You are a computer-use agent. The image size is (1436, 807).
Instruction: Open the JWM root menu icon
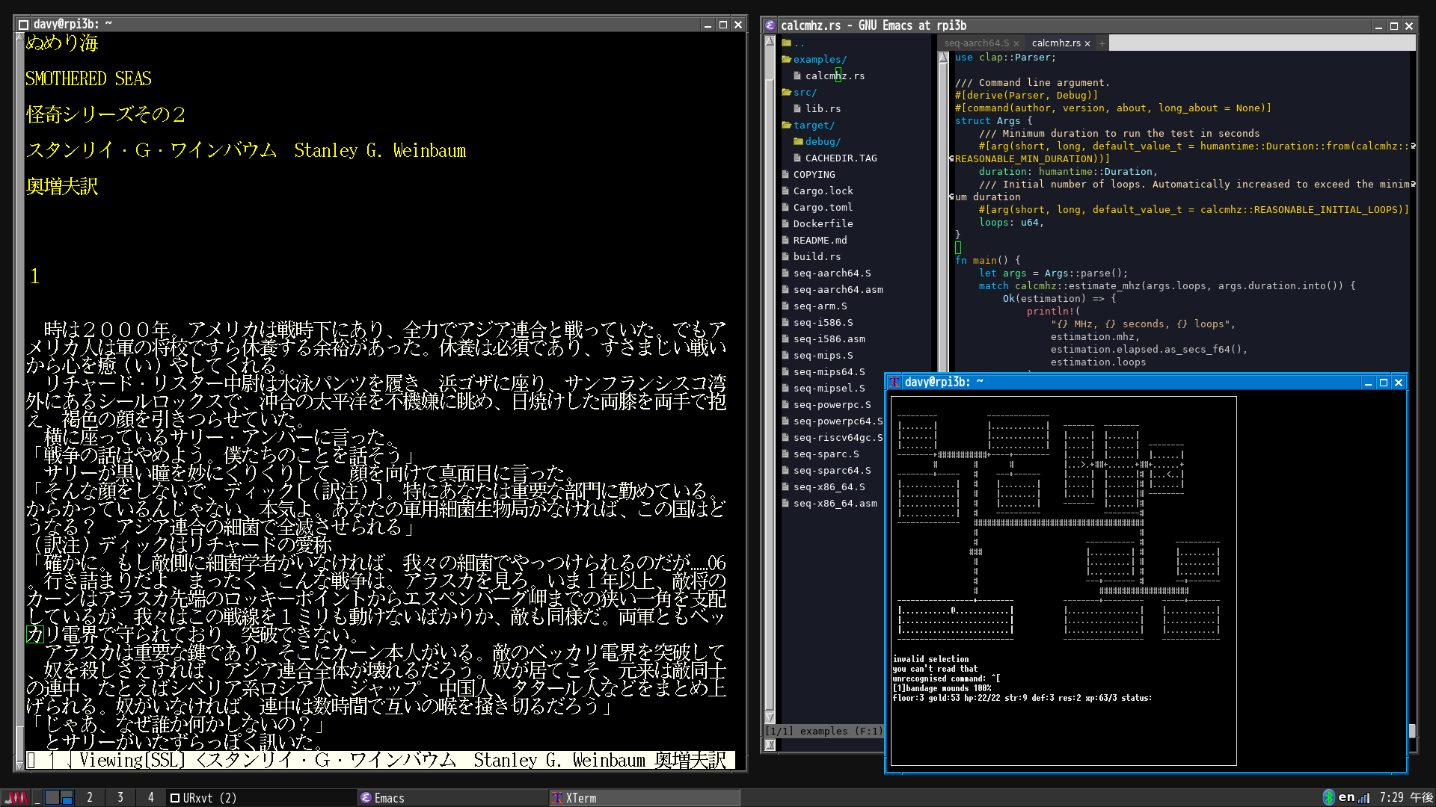point(16,797)
